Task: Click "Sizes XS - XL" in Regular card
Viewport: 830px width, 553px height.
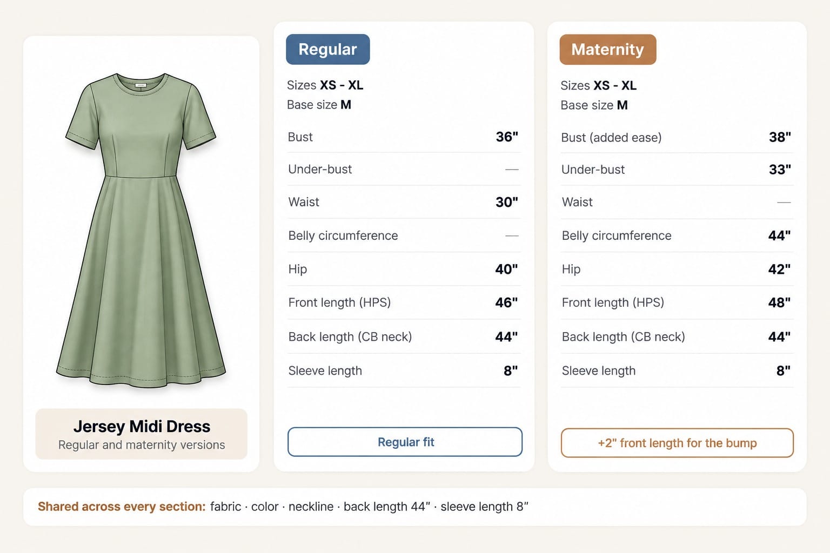Action: pyautogui.click(x=325, y=85)
